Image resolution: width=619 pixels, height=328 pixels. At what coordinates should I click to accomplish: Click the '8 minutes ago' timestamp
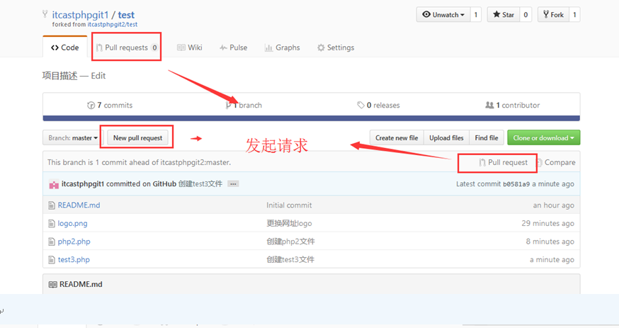pos(550,242)
